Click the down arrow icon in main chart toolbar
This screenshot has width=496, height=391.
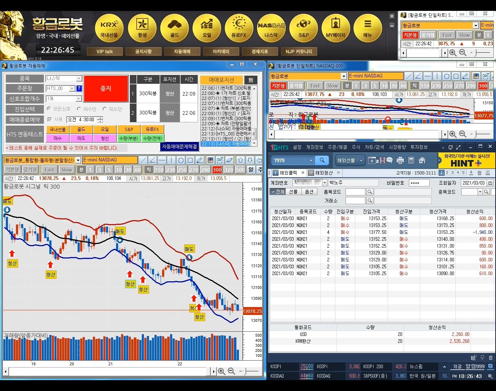[x=250, y=160]
